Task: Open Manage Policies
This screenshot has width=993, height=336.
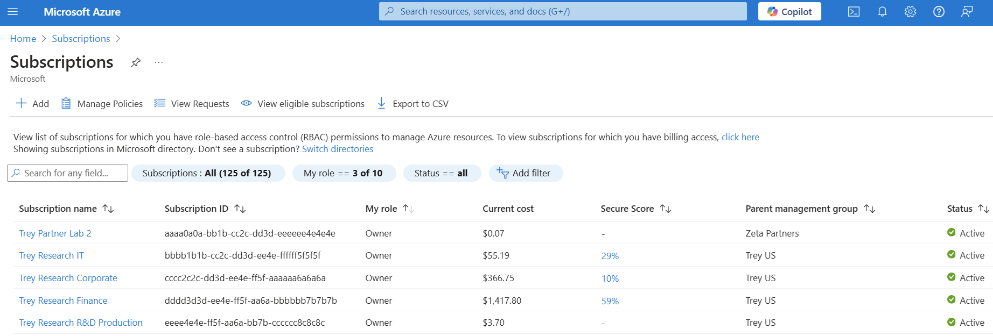Action: pyautogui.click(x=102, y=104)
